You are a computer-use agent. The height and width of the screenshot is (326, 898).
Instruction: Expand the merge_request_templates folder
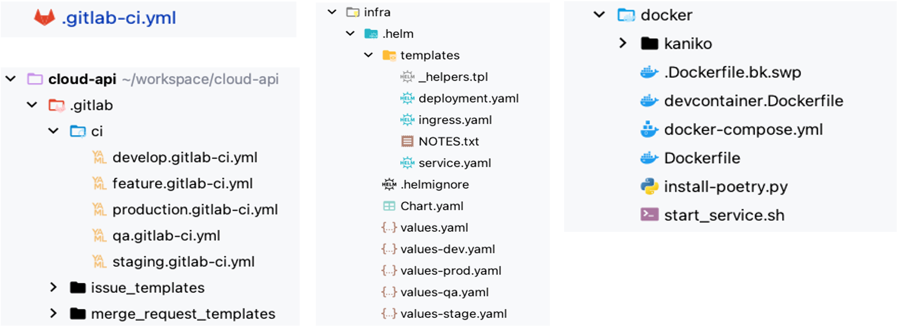[x=53, y=313]
